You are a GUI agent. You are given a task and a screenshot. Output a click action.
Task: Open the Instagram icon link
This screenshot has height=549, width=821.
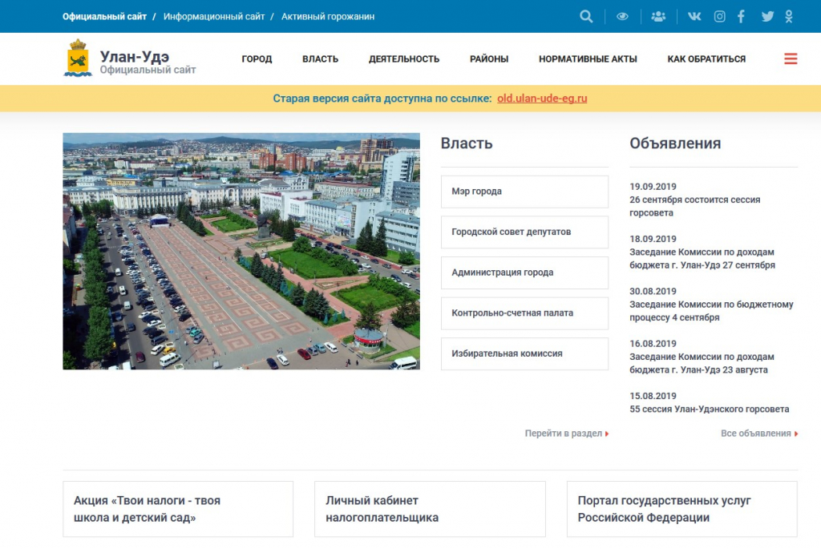point(719,16)
